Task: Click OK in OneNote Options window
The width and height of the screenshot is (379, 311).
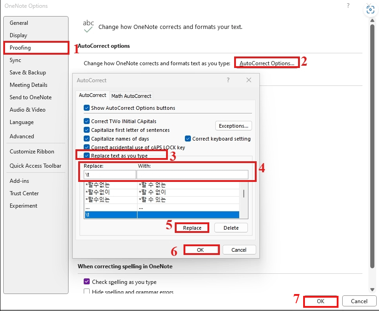Action: click(x=321, y=301)
